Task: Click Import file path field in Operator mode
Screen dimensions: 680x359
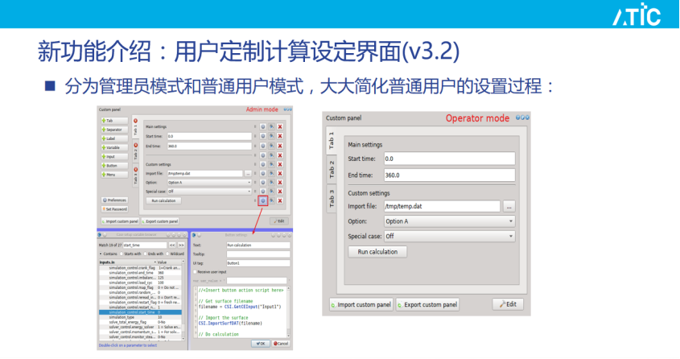Action: pos(442,206)
